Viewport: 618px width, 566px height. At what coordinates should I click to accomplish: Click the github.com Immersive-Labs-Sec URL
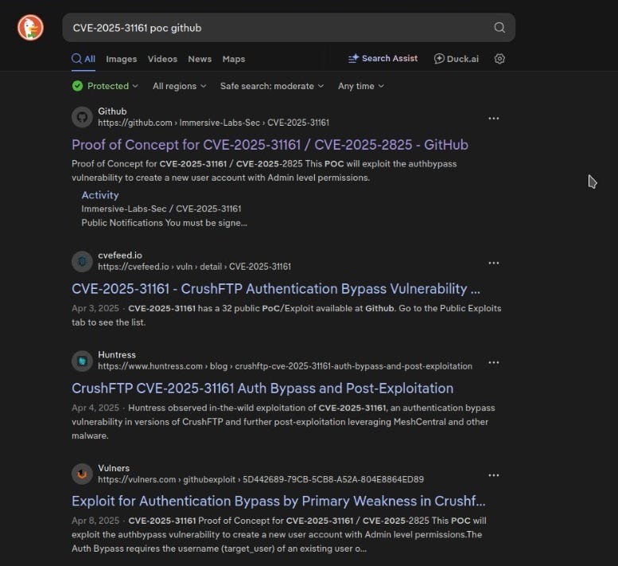[x=214, y=123]
